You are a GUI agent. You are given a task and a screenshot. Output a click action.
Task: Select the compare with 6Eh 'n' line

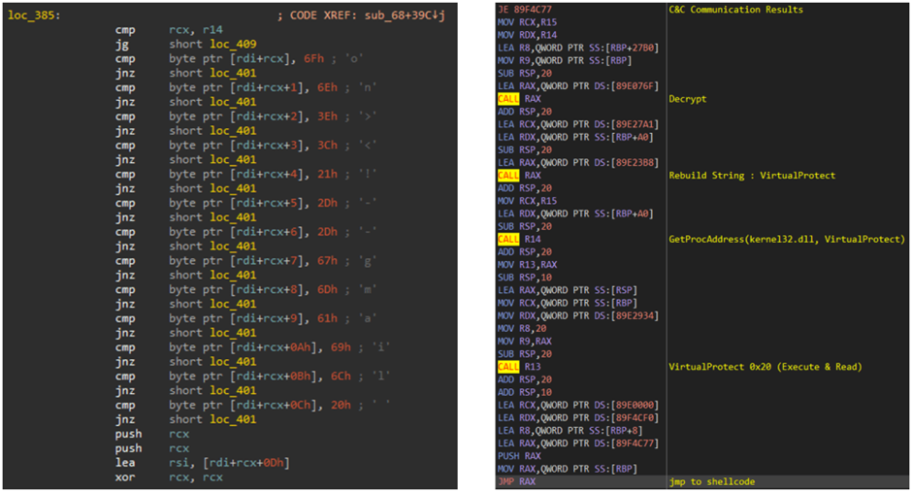[x=246, y=87]
